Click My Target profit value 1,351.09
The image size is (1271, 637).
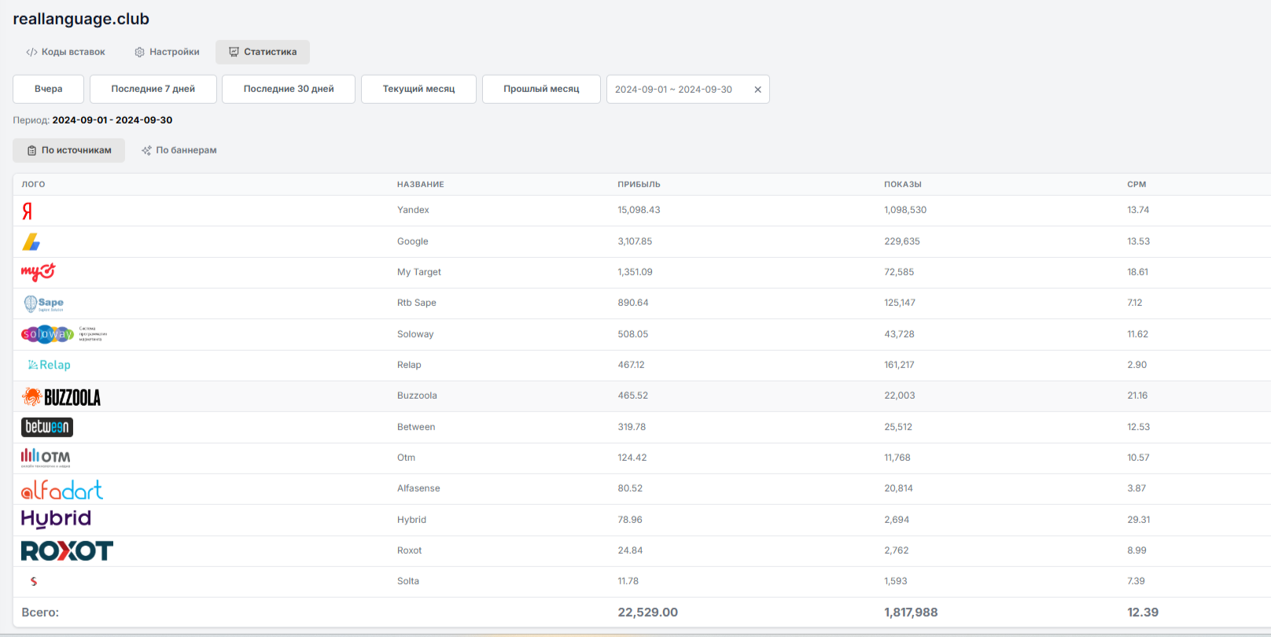(x=635, y=272)
